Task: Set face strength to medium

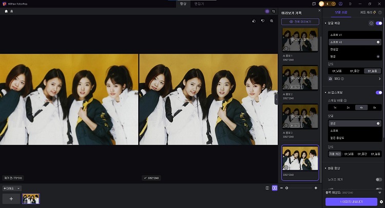Action: [x=355, y=71]
